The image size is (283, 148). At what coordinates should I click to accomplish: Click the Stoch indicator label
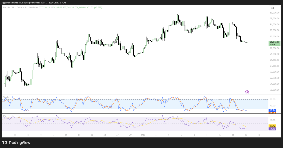click(6, 97)
